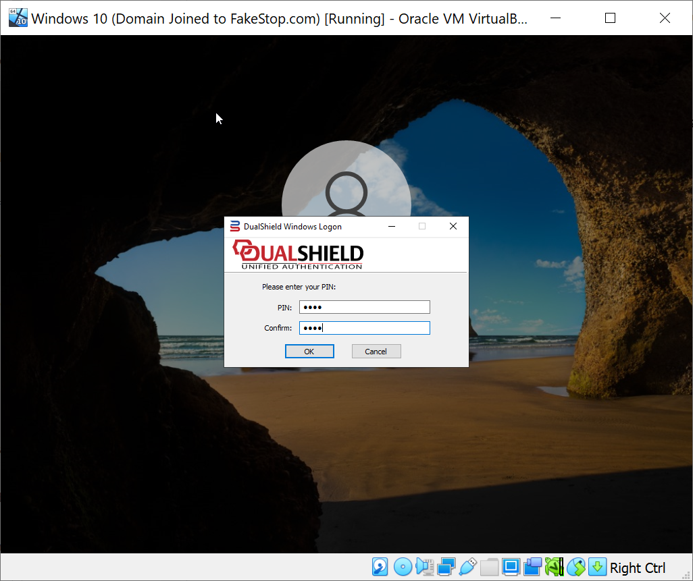Screen dimensions: 693x581
Task: Click the Right Ctrl host key label
Action: tap(637, 568)
